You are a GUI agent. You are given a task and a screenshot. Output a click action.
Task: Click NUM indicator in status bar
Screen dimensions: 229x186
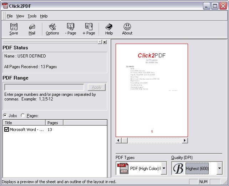203,182
